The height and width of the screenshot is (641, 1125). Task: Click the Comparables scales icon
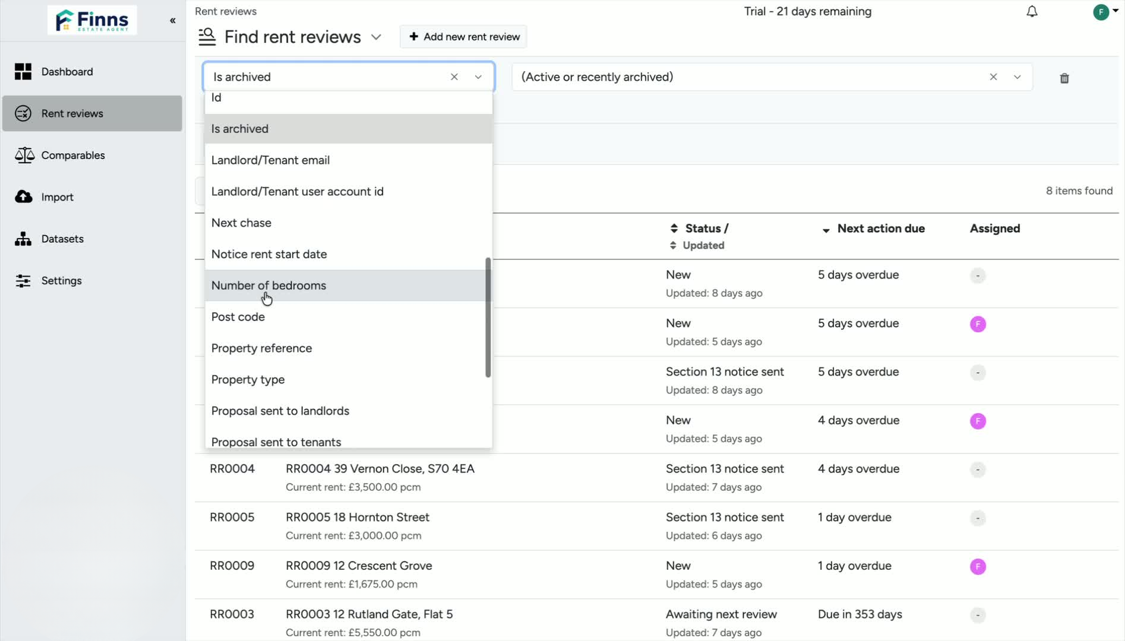click(x=24, y=155)
